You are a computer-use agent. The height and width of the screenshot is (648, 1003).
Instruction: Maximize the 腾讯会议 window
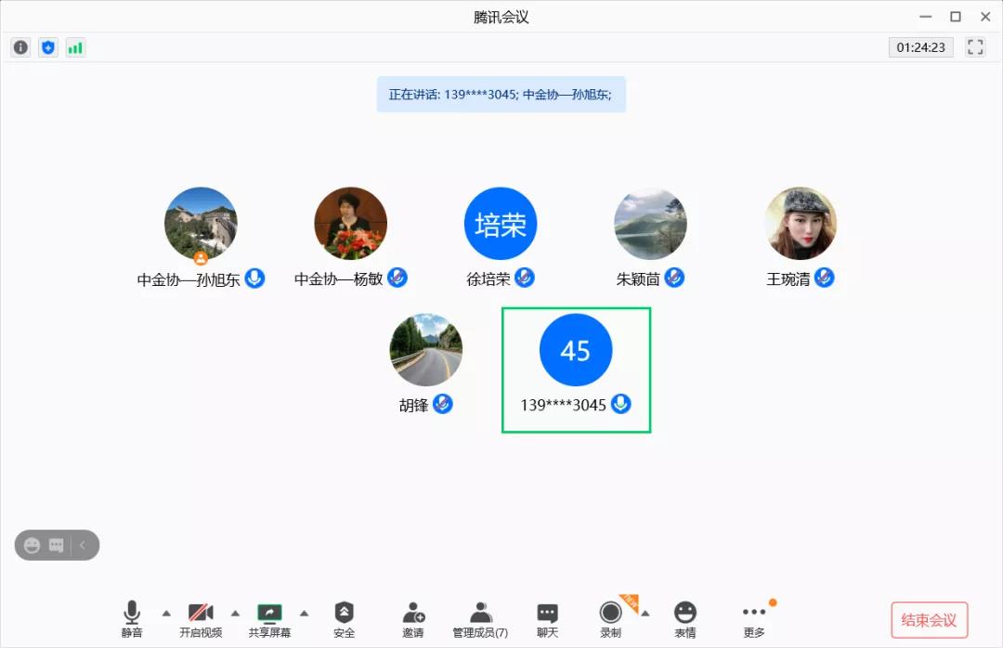click(956, 17)
